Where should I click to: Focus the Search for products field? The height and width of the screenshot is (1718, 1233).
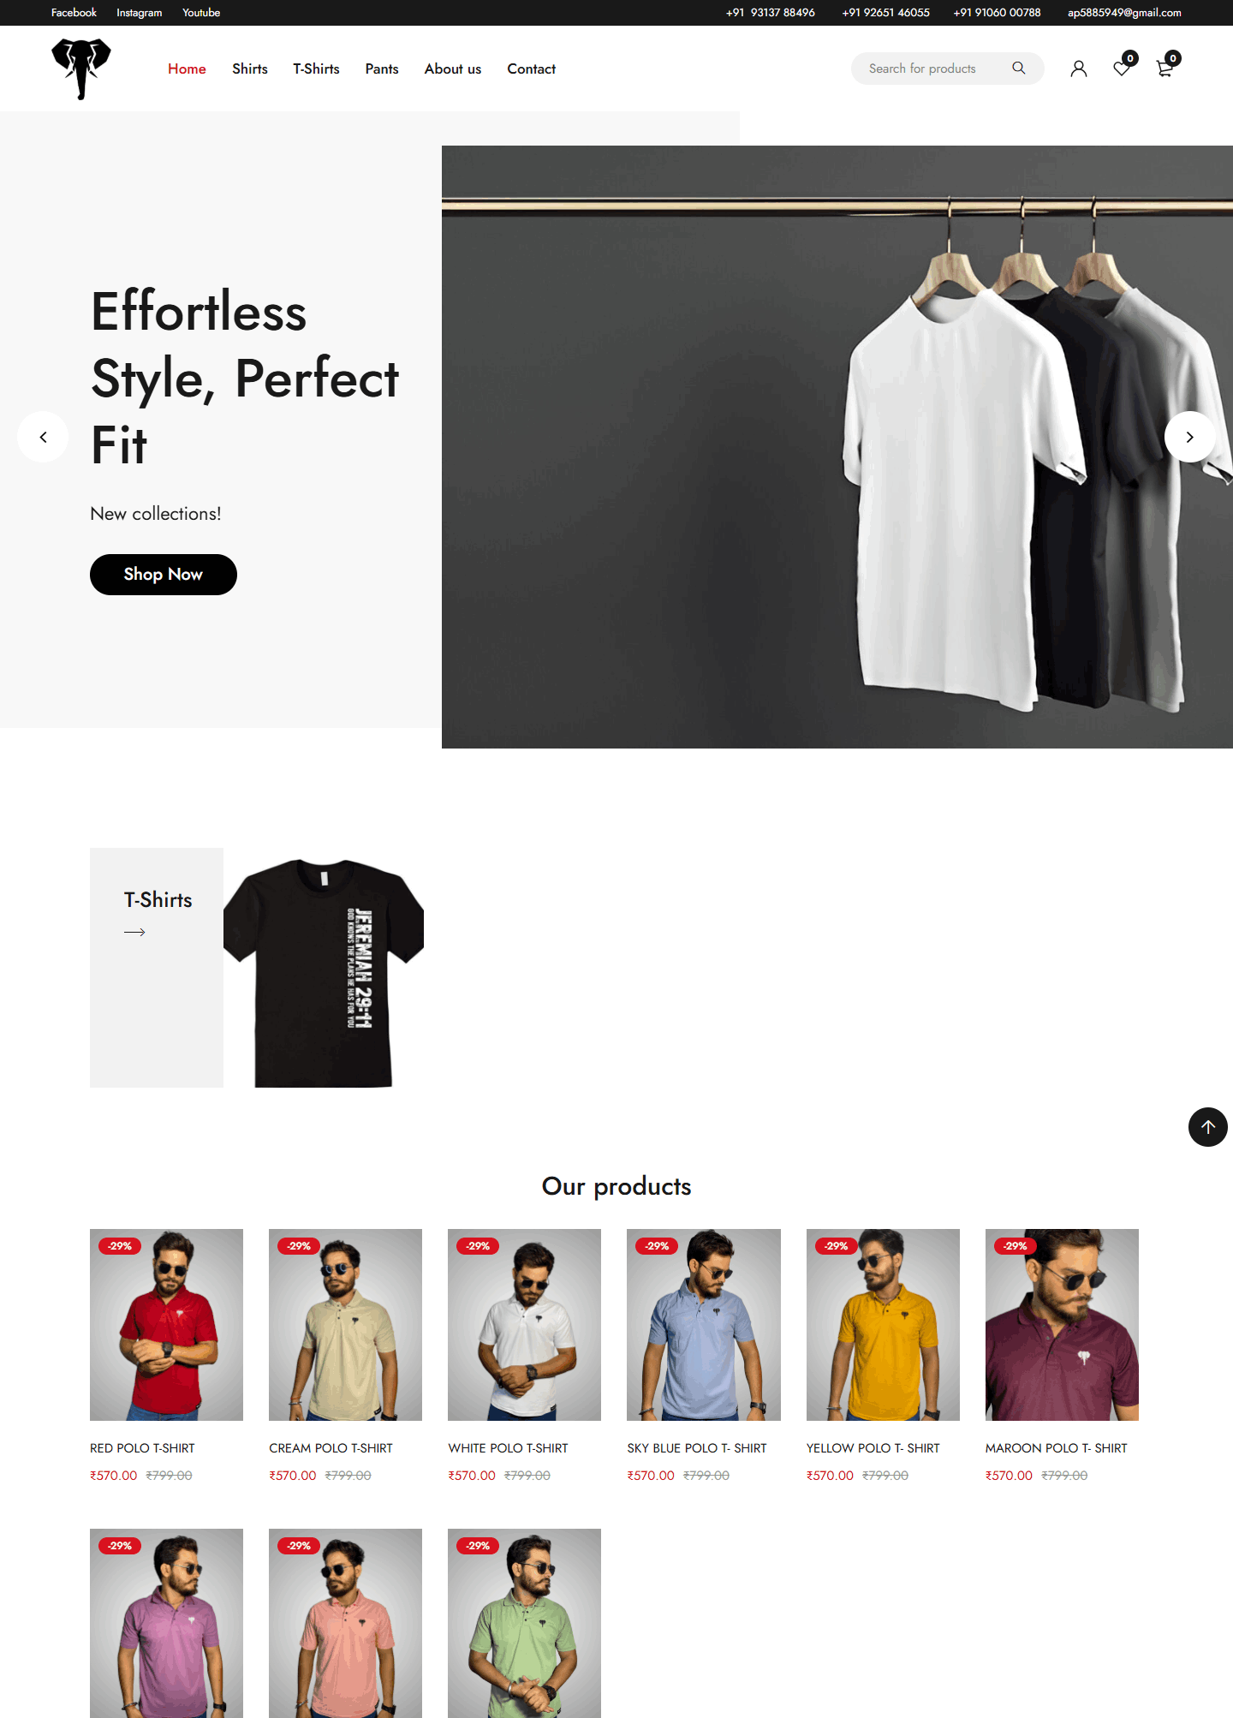pyautogui.click(x=935, y=69)
